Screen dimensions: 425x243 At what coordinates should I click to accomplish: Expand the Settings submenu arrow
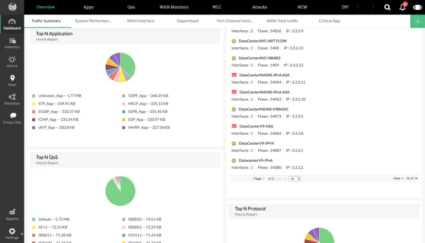[x=22, y=234]
